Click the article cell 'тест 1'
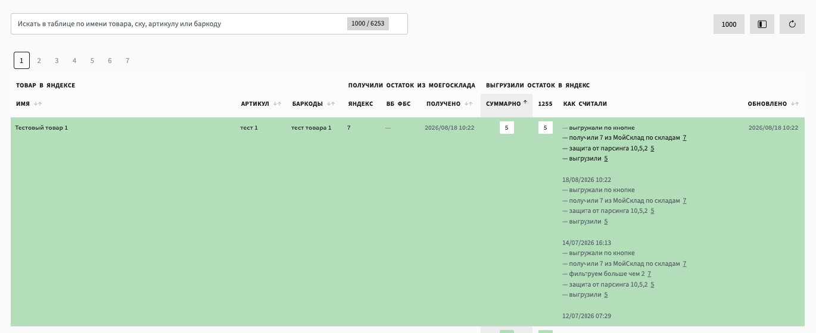Screen dimensions: 816x333 (249, 128)
